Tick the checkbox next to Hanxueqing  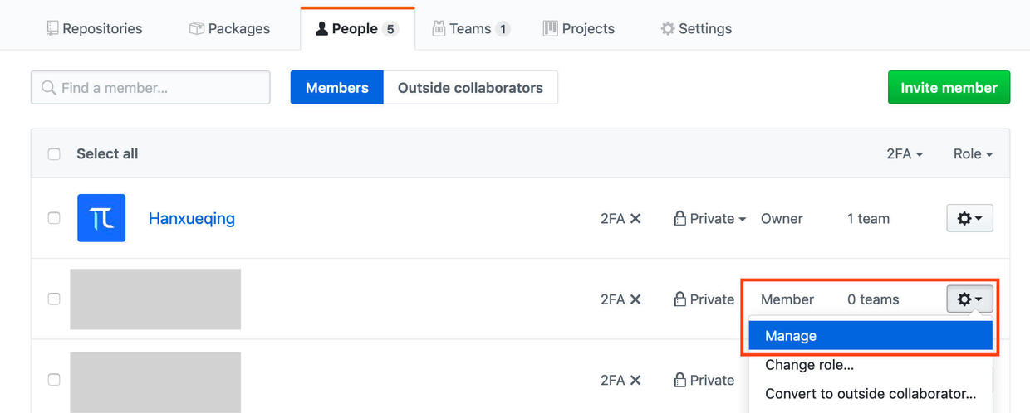point(54,218)
